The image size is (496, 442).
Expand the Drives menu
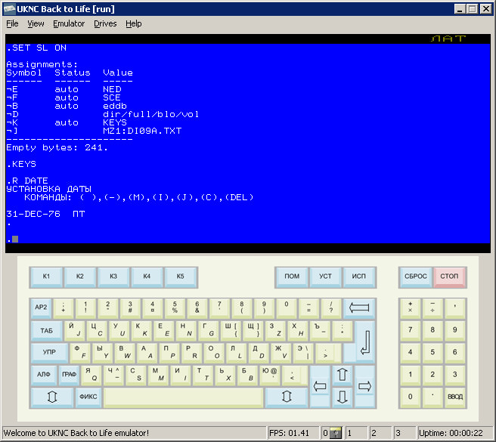click(x=105, y=23)
